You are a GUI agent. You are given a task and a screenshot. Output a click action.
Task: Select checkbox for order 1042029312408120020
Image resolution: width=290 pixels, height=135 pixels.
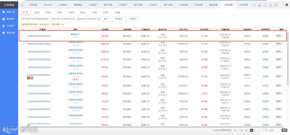pyautogui.click(x=23, y=60)
